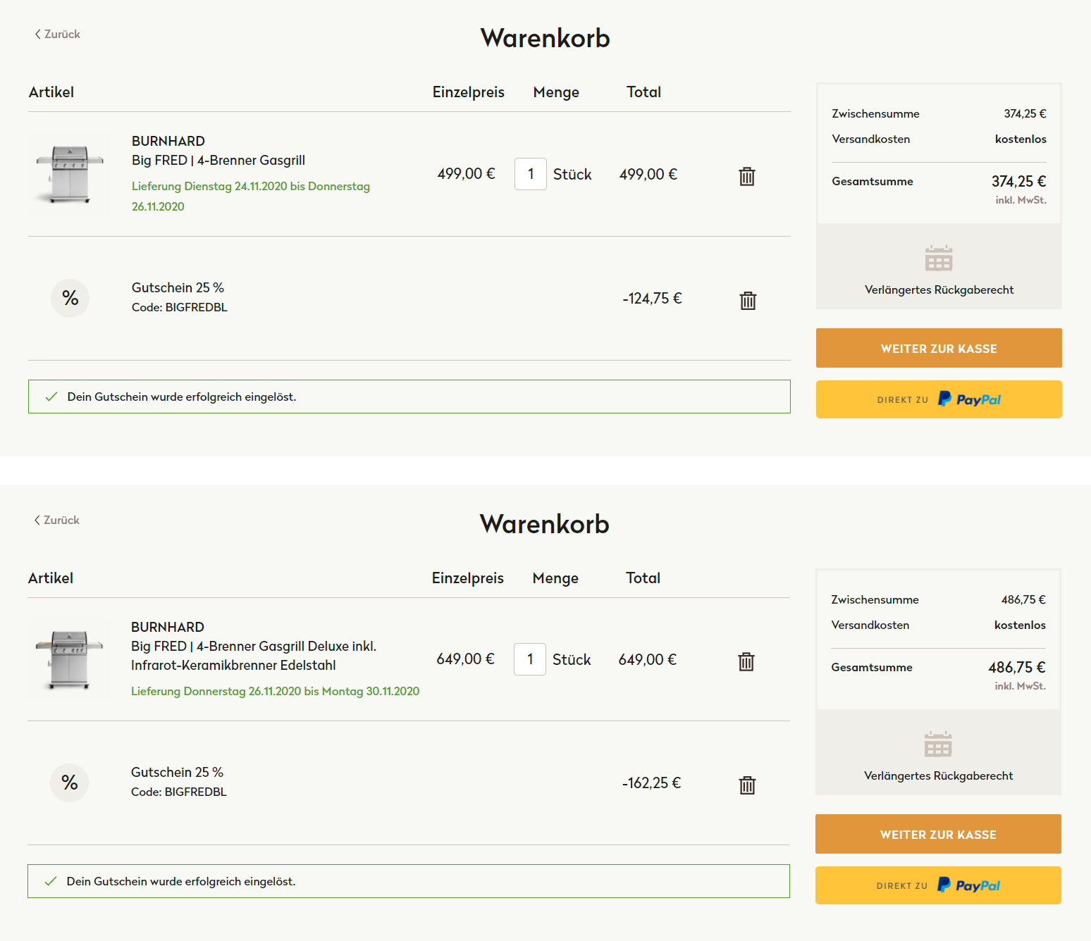Viewport: 1091px width, 941px height.
Task: Click the Zwischensumme 486,75 € value
Action: coord(1023,599)
